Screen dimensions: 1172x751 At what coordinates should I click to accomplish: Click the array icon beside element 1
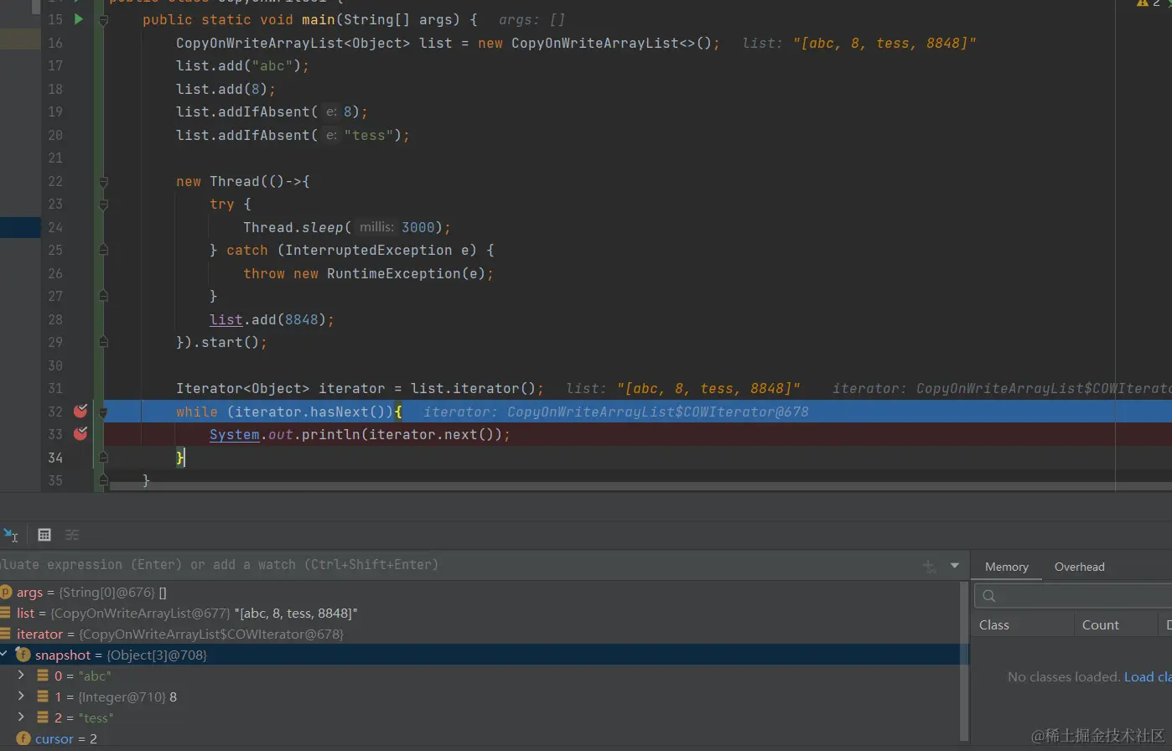point(42,697)
